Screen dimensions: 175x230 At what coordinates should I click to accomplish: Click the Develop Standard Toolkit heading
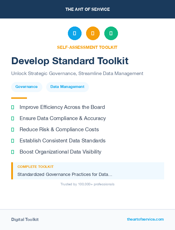[x=70, y=61]
